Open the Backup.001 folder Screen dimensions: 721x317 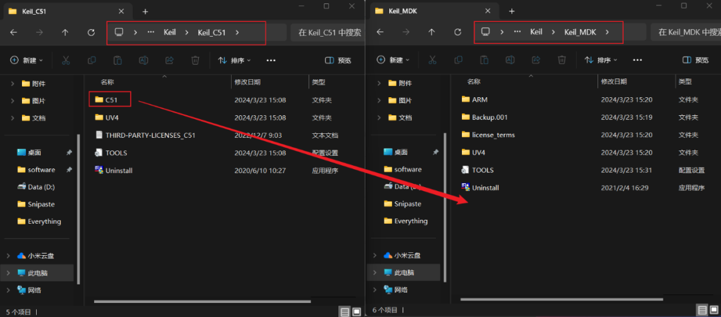point(484,117)
